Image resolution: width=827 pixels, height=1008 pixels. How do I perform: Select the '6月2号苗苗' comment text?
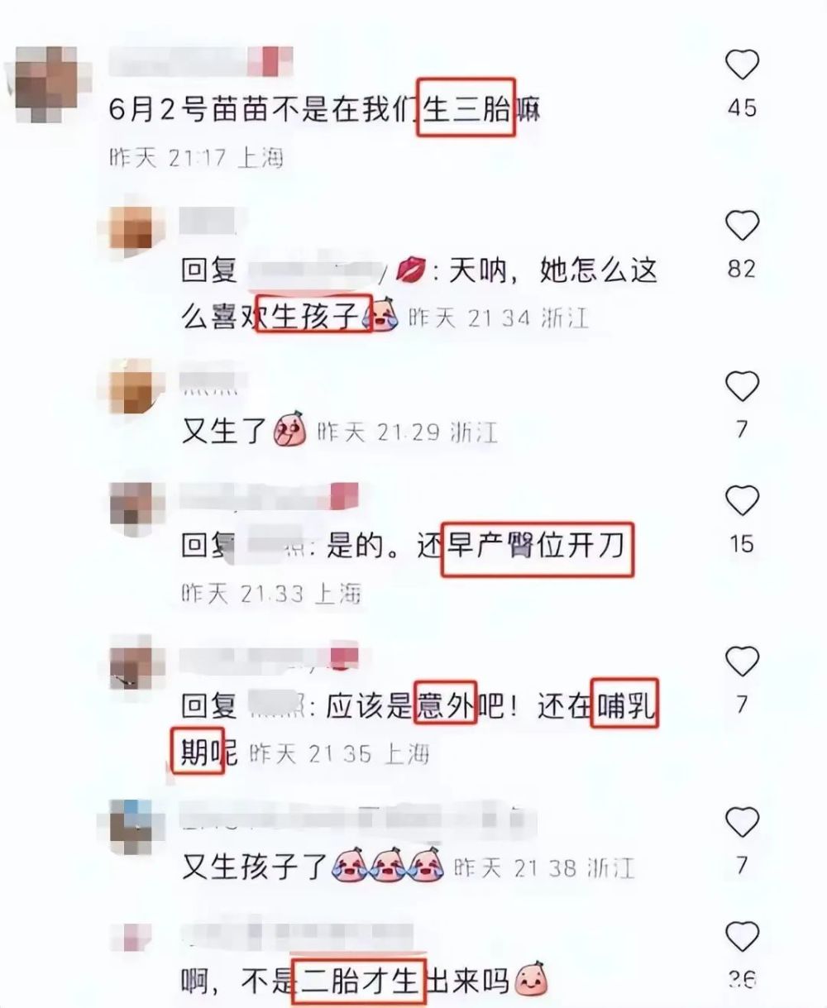(324, 110)
